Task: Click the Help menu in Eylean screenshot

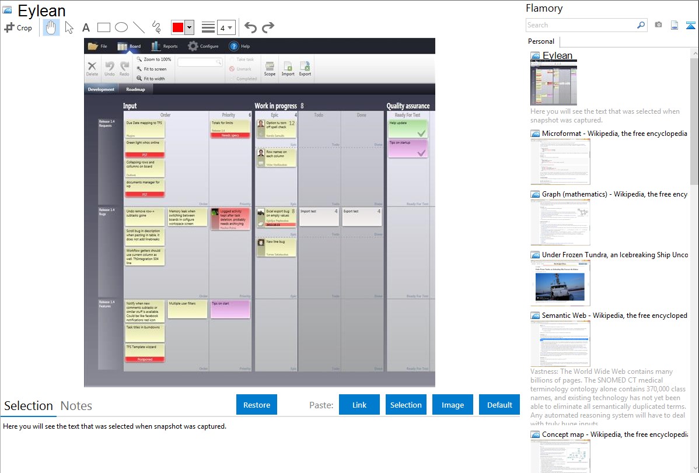Action: pyautogui.click(x=239, y=46)
